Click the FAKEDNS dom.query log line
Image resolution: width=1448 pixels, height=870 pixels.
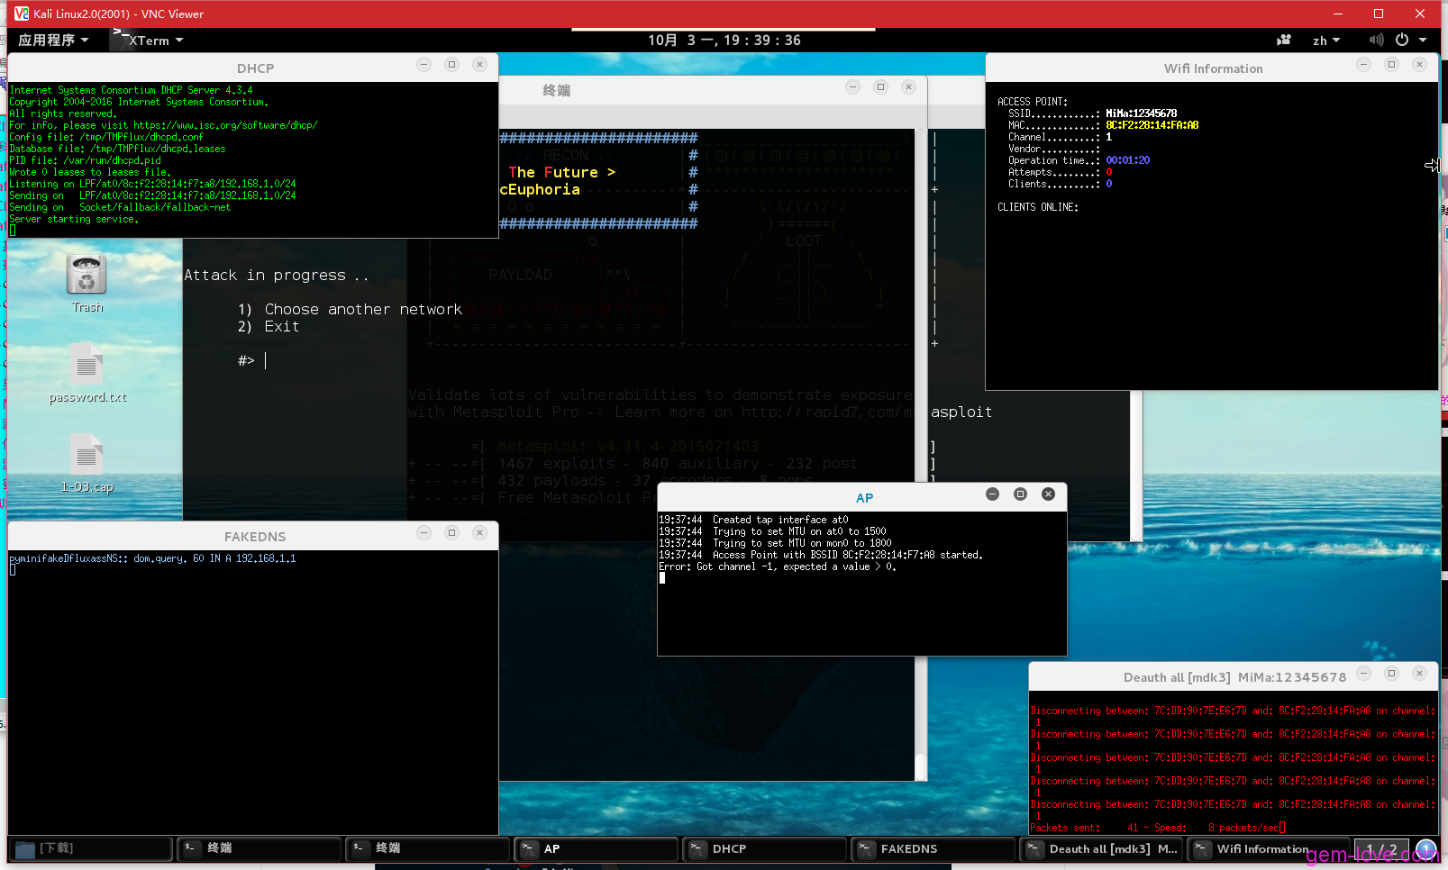[152, 558]
